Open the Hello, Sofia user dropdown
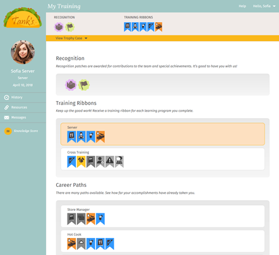Image resolution: width=279 pixels, height=255 pixels. (x=264, y=6)
